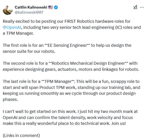
Task: Open Caitlin Kalinowski's profile avatar
Action: [8, 10]
